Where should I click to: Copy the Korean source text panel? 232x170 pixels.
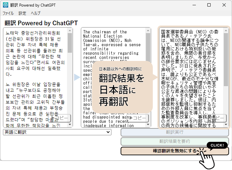(x=59, y=118)
